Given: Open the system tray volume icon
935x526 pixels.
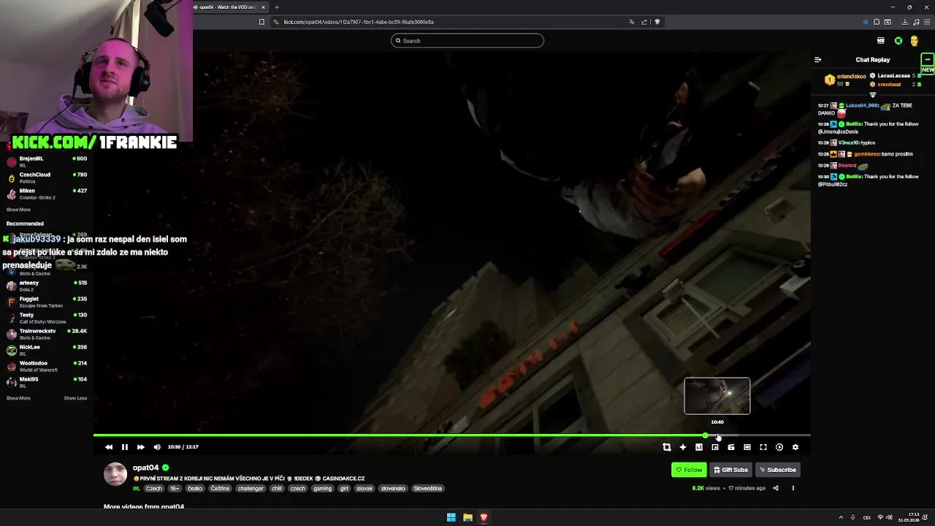Looking at the screenshot, I should click(x=889, y=517).
